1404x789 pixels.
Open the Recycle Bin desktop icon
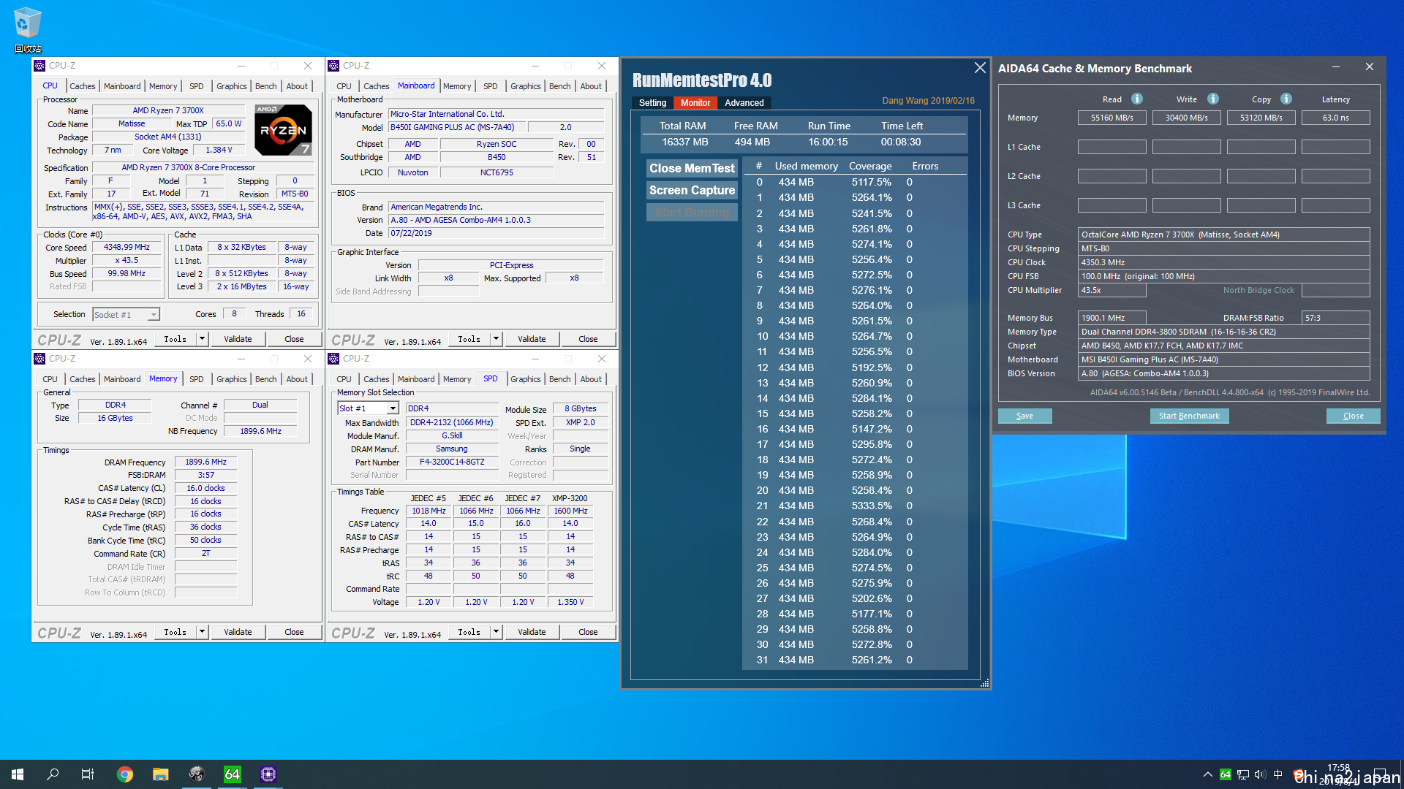tap(27, 29)
